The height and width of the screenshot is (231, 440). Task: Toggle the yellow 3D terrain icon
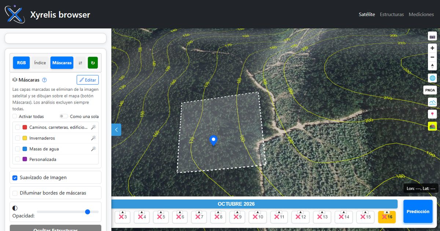pyautogui.click(x=433, y=126)
